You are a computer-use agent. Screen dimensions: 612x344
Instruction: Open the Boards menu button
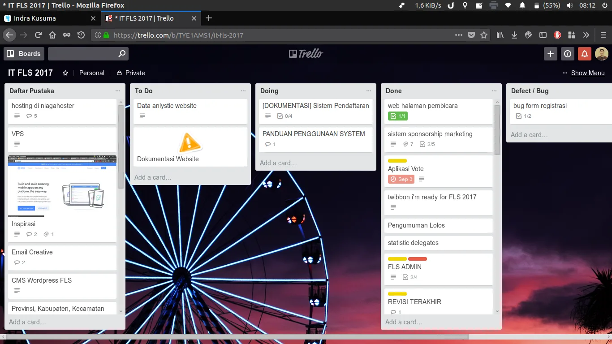[24, 54]
